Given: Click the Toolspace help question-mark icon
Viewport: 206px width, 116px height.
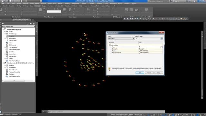Looking at the screenshot, I should tap(33, 24).
